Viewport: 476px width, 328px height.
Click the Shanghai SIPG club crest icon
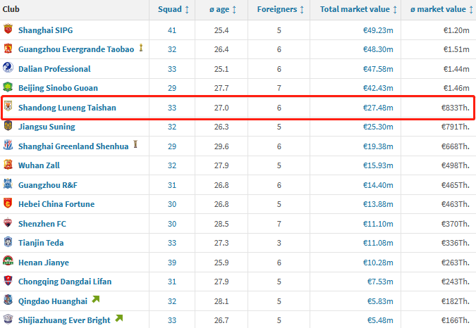8,30
